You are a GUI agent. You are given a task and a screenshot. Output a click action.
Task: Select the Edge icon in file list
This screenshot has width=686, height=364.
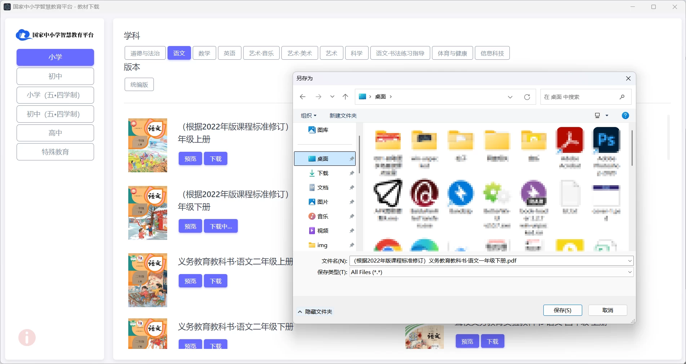pos(424,245)
